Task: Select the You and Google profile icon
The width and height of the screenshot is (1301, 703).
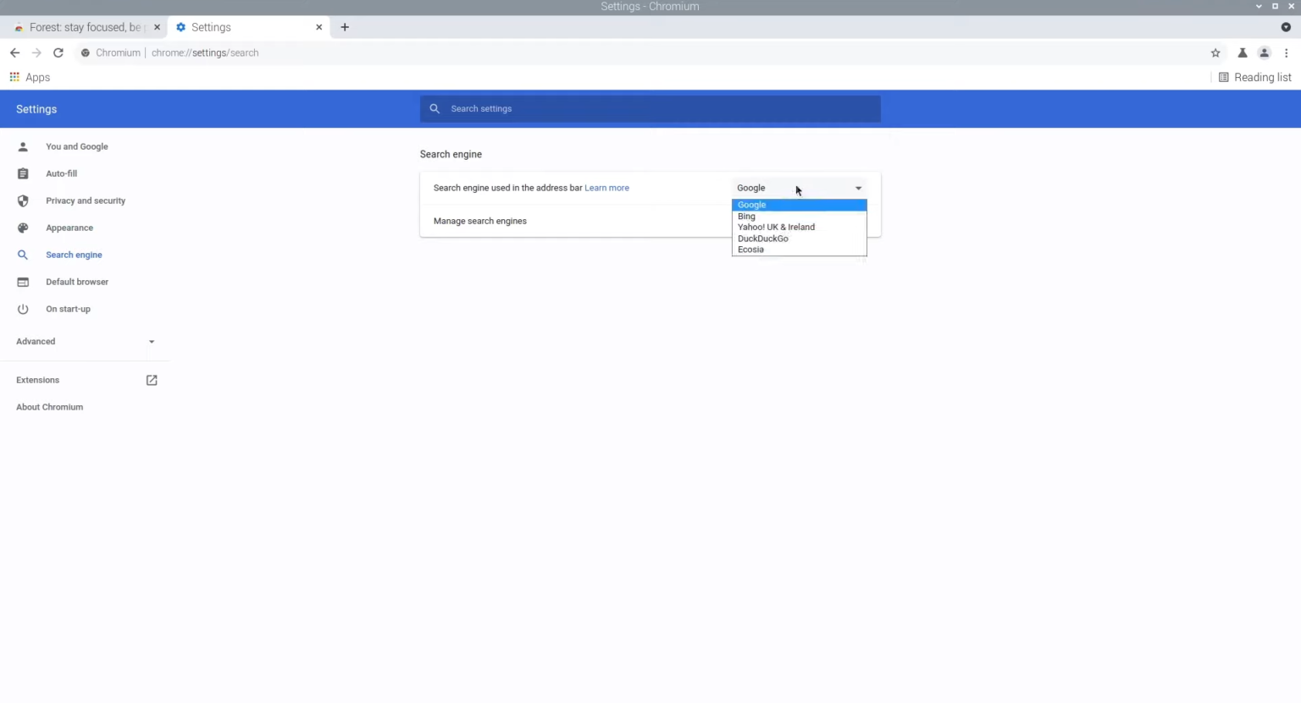Action: (23, 146)
